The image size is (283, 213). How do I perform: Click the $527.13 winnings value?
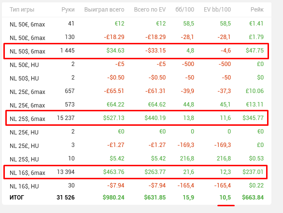click(x=113, y=118)
